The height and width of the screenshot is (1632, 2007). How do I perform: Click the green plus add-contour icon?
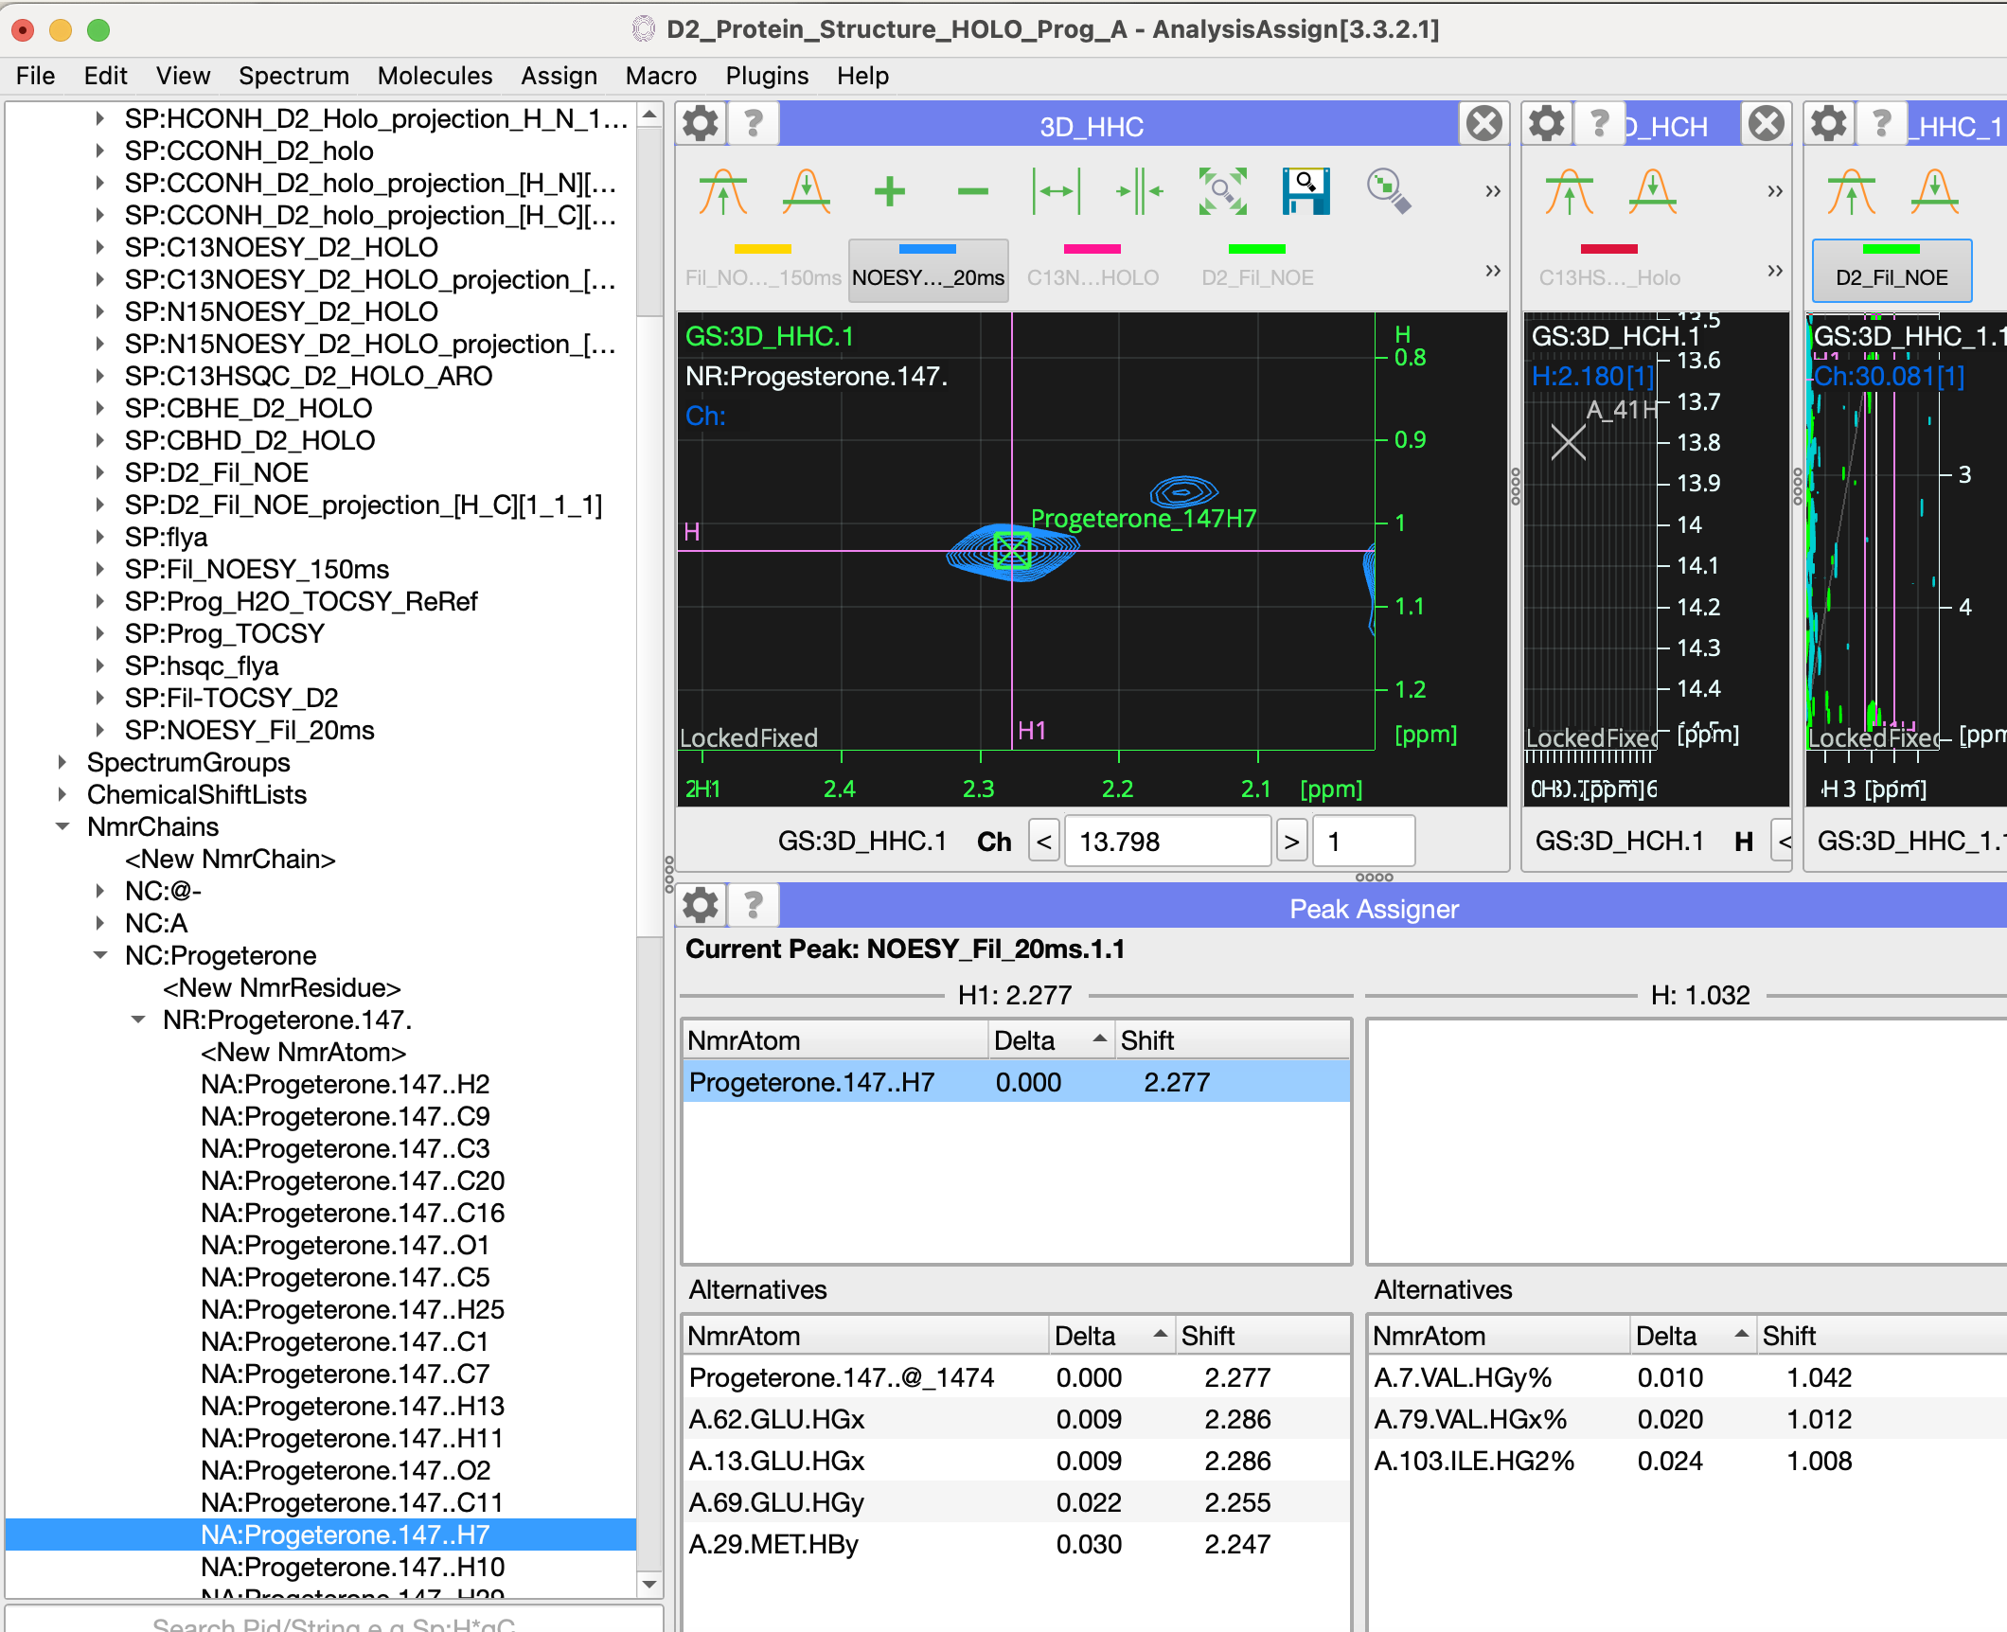[x=890, y=192]
